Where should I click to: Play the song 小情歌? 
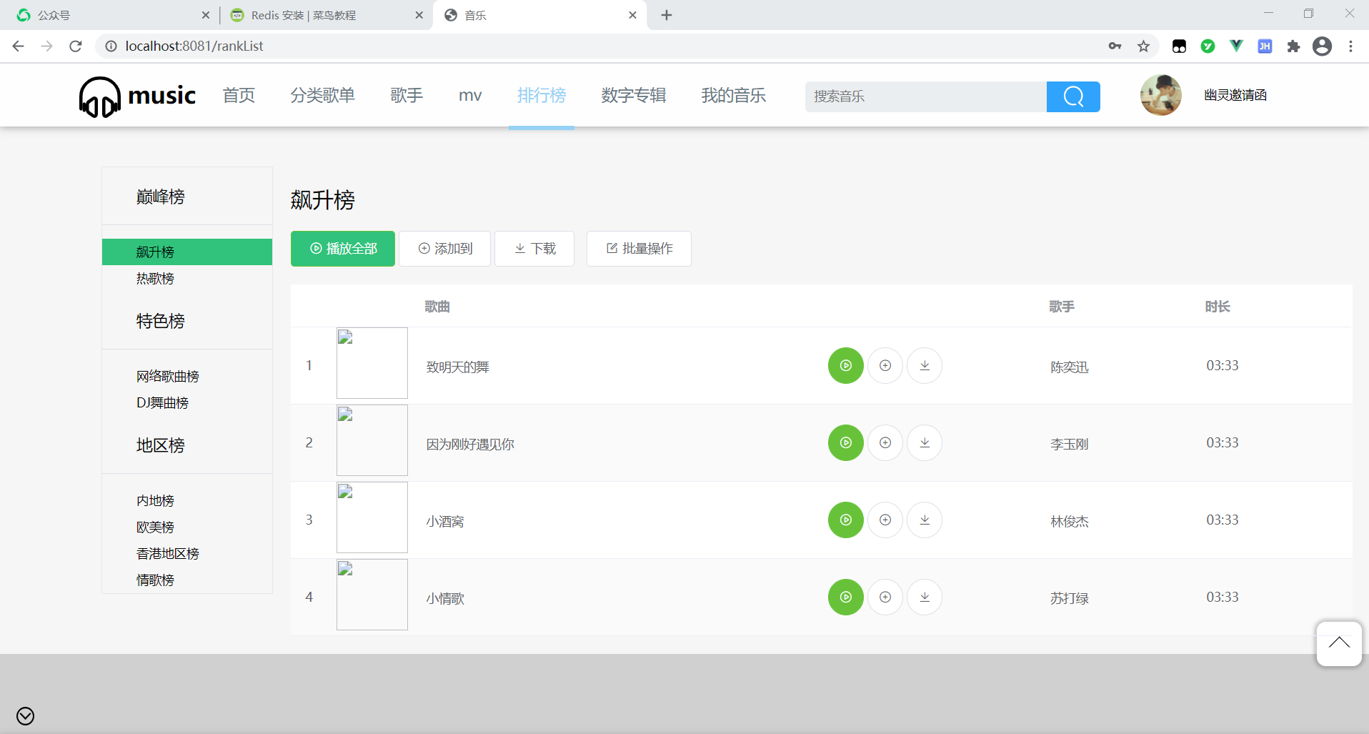click(845, 597)
